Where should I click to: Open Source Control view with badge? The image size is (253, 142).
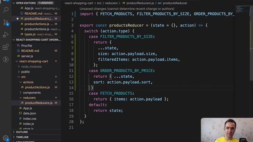[6, 23]
